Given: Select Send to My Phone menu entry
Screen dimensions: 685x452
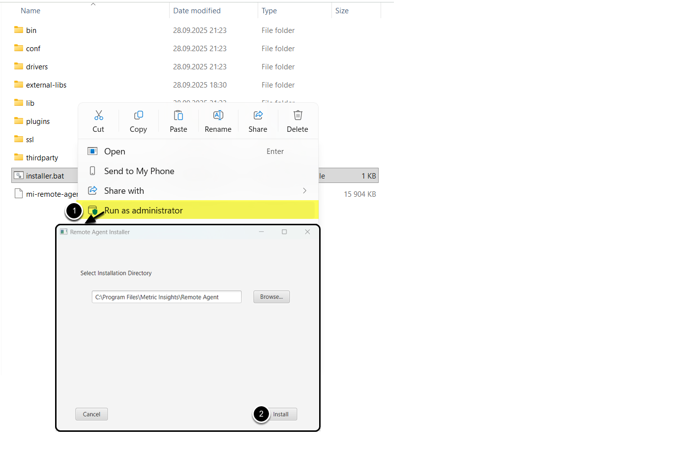Looking at the screenshot, I should [198, 171].
